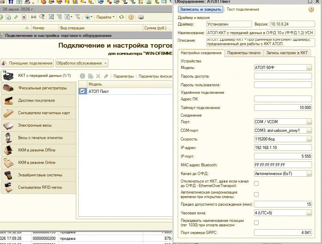Select Эквайринговые системы category
This screenshot has width=322, height=244.
point(39,175)
